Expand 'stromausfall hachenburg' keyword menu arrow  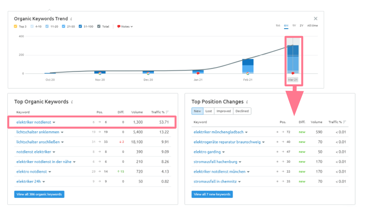pos(240,162)
